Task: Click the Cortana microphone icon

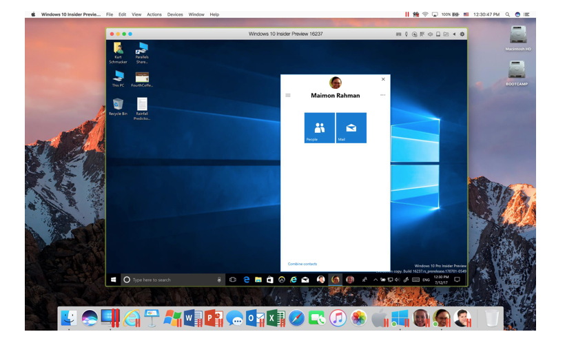Action: coord(219,280)
